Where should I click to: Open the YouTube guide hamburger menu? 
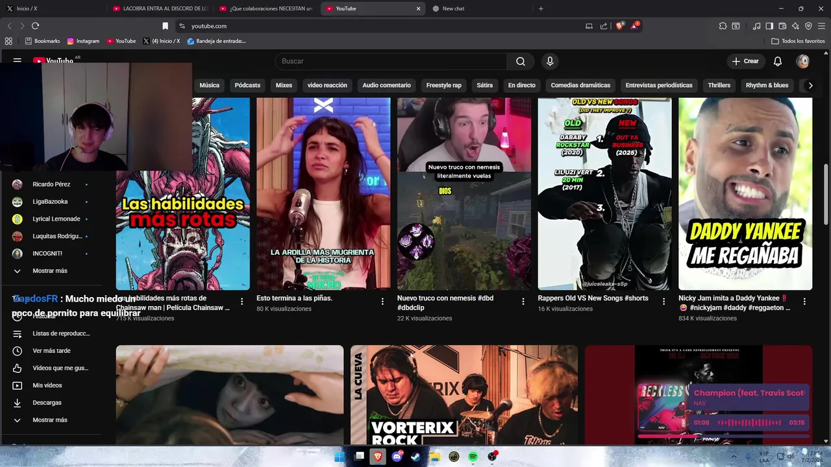click(x=18, y=60)
